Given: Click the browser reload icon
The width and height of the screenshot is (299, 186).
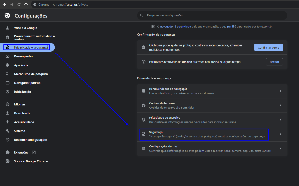Looking at the screenshot, I should (19, 5).
